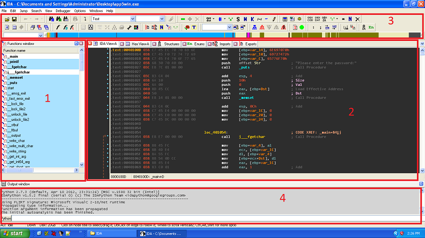The height and width of the screenshot is (238, 425).
Task: Switch to the Hex View-A tab
Action: tap(137, 44)
